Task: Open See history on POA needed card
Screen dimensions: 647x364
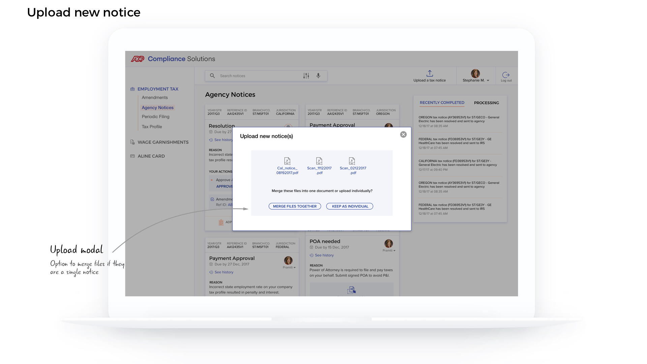Action: coord(324,255)
